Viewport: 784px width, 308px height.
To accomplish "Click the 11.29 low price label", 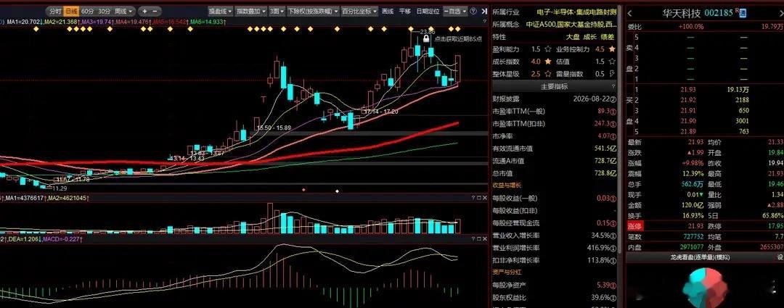I will [60, 188].
